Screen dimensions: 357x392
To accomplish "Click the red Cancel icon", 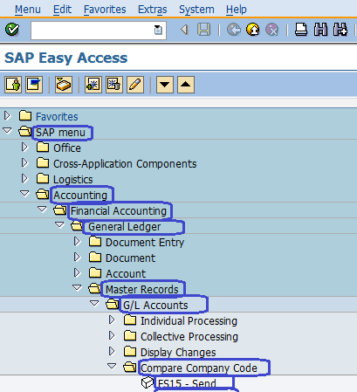I will (272, 30).
